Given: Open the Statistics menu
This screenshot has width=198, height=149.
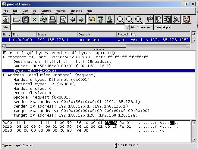Looking at the screenshot, I should (x=76, y=11).
